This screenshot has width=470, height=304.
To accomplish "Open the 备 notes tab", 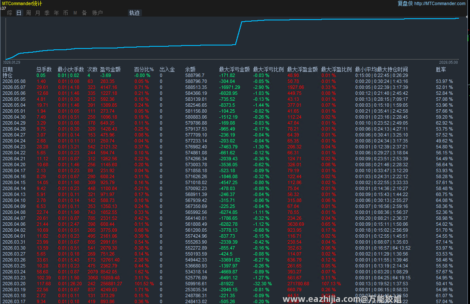I will [x=85, y=13].
